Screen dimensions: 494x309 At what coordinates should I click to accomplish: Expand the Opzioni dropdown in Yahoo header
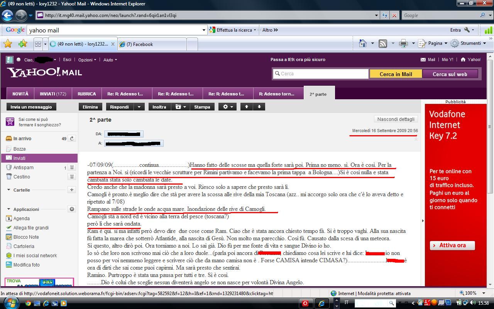tap(87, 60)
